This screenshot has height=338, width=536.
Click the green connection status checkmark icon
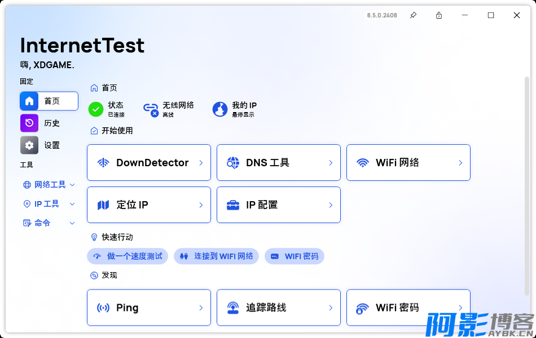tap(96, 109)
